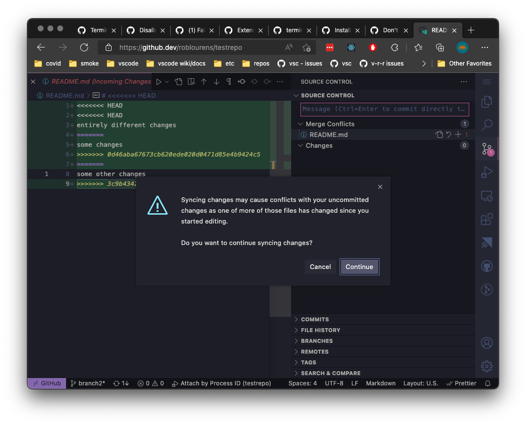
Task: Cancel the sync changes dialog
Action: [320, 267]
